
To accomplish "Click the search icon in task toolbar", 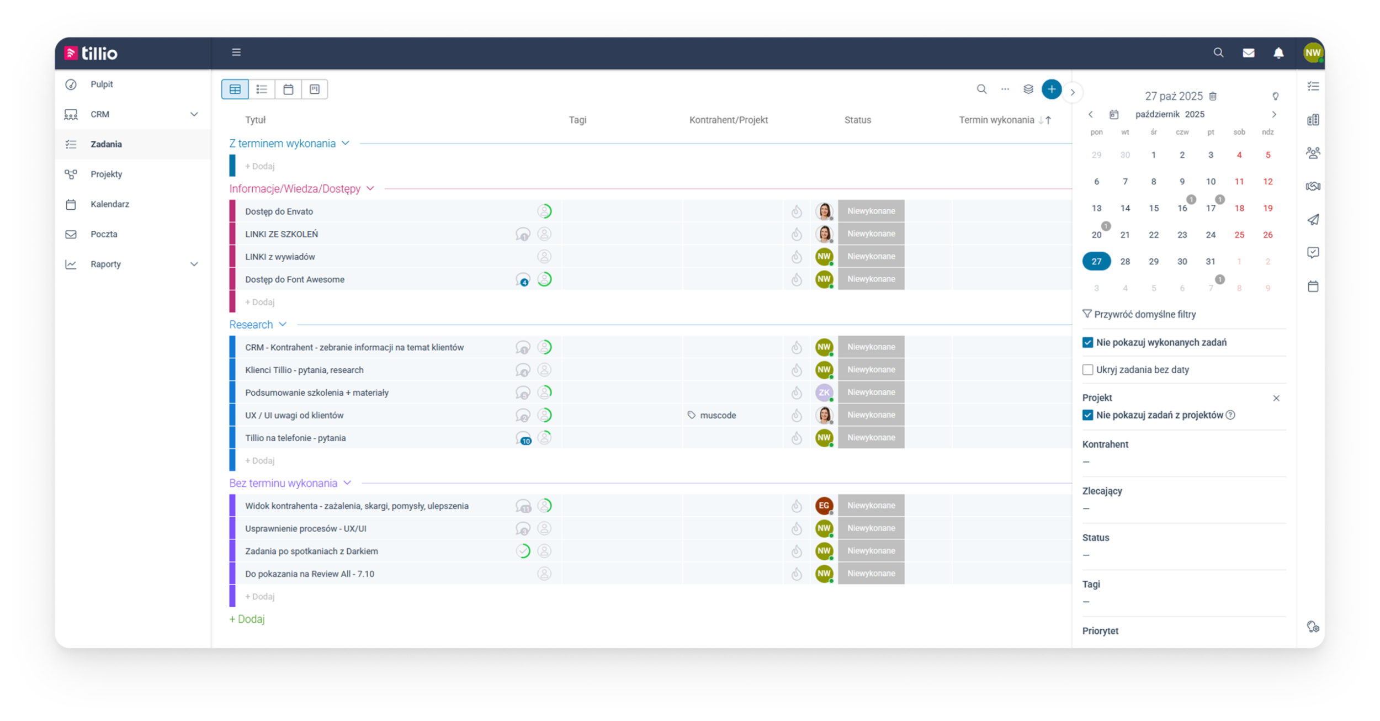I will pyautogui.click(x=981, y=89).
